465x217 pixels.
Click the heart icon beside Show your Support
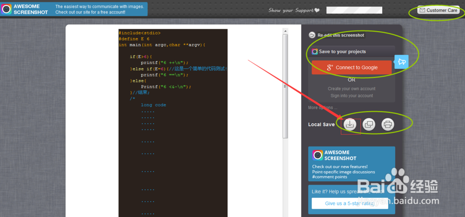tap(317, 10)
